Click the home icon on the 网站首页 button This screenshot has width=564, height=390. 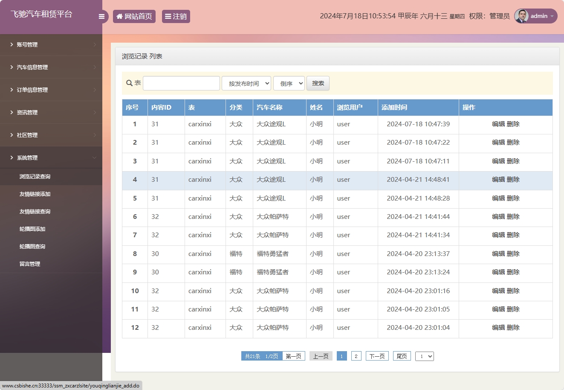pos(119,16)
